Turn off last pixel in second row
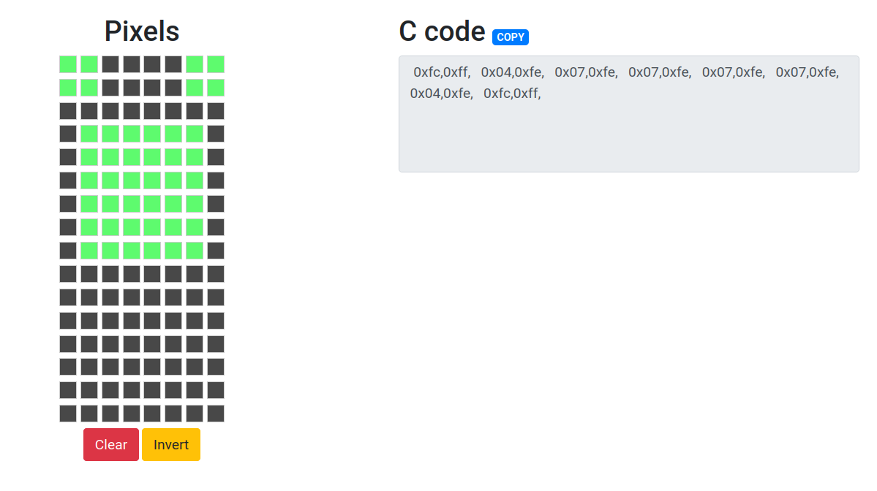The image size is (877, 491). tap(216, 88)
